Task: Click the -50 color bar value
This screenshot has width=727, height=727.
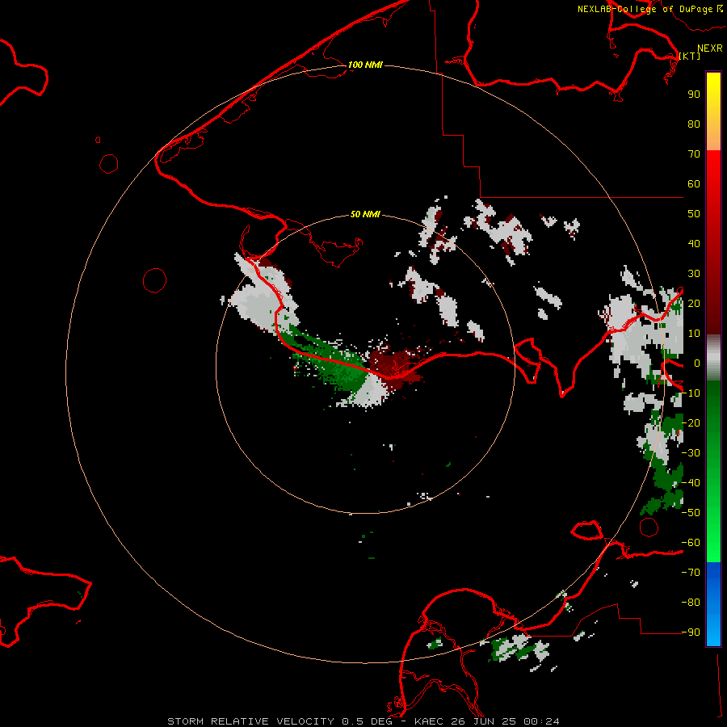Action: [691, 513]
